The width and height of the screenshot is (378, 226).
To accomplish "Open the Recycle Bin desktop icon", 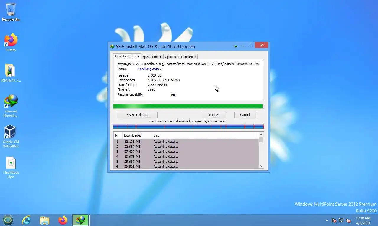I will pos(11,12).
